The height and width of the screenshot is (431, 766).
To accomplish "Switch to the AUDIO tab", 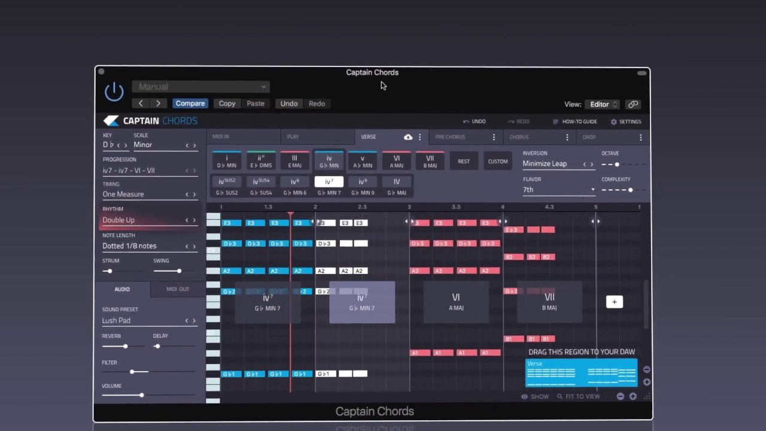I will click(122, 289).
